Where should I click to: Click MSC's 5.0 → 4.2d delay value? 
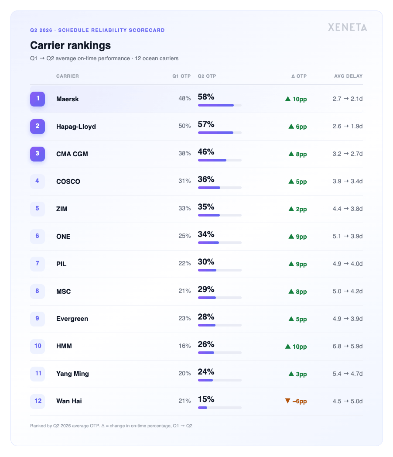coord(348,291)
